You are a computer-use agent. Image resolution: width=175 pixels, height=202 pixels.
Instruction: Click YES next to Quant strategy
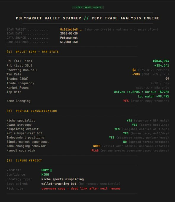click(x=135, y=125)
